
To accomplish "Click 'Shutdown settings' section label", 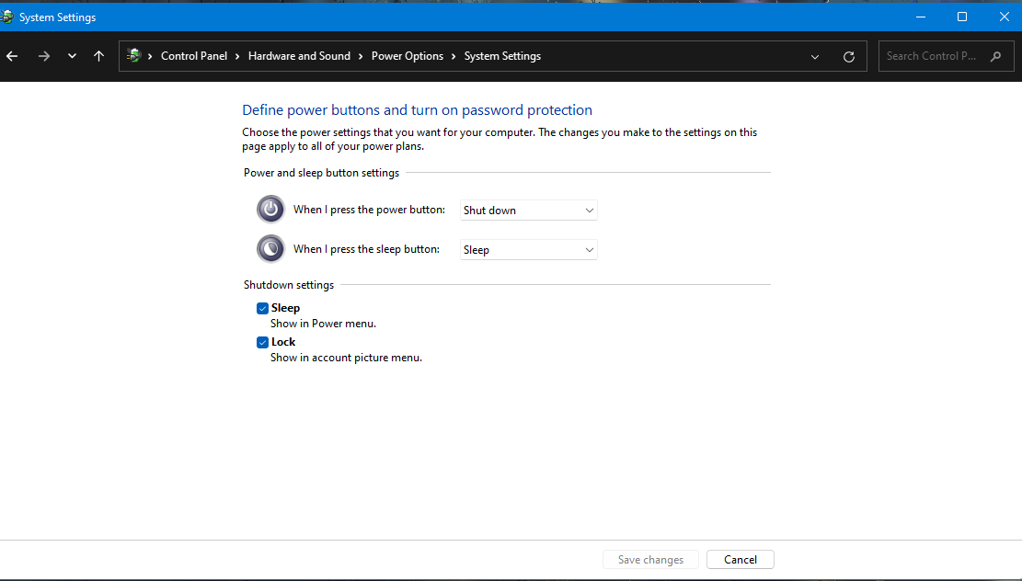I will 289,285.
